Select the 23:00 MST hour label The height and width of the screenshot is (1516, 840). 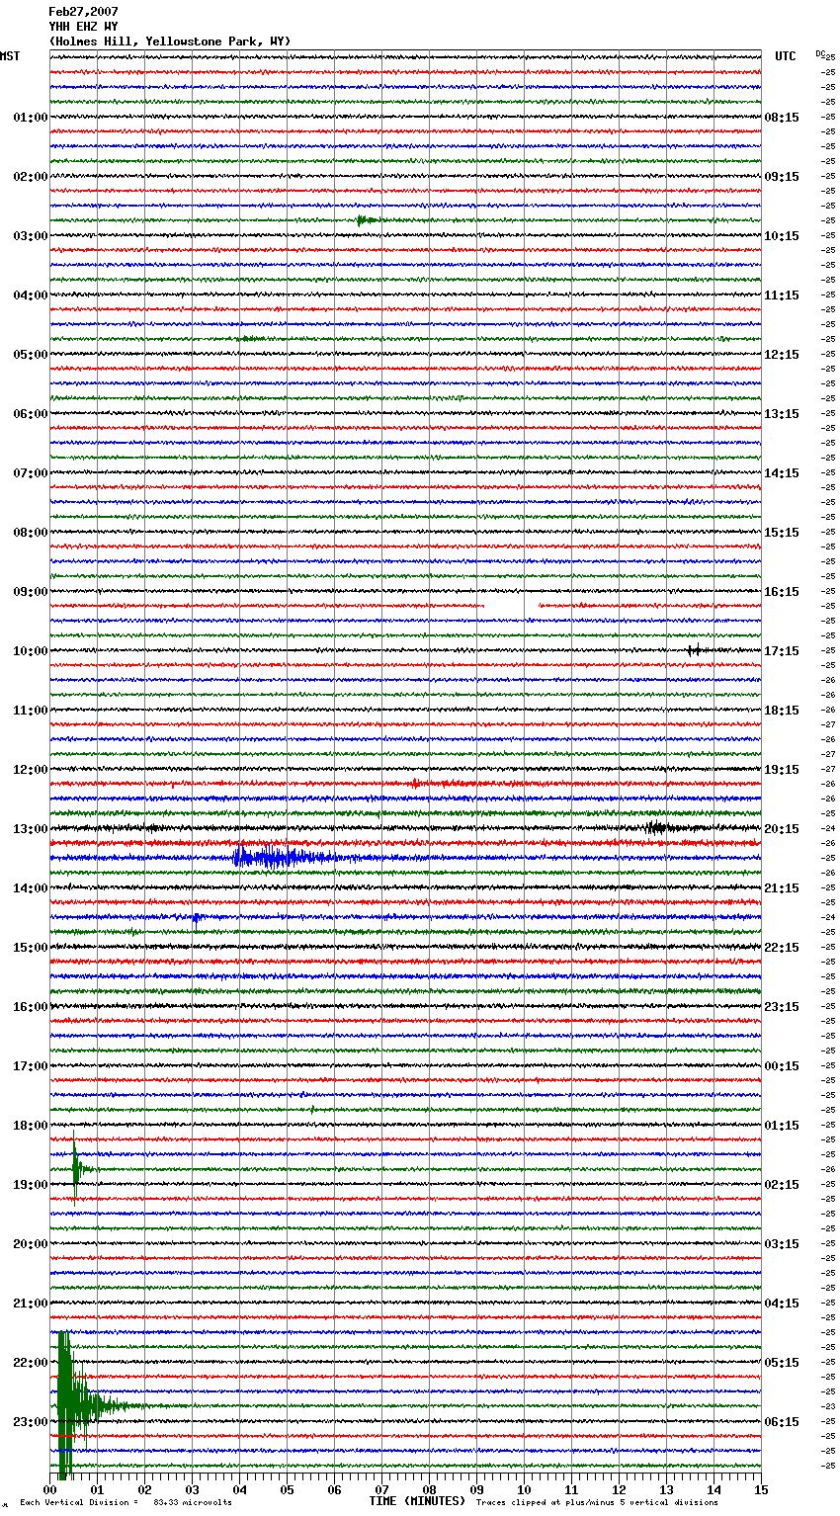(x=31, y=1422)
